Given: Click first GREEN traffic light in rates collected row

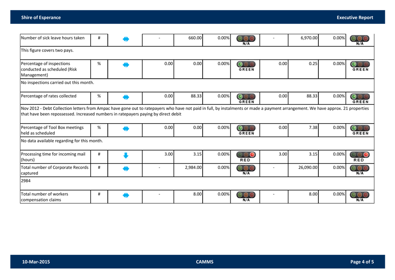Looking at the screenshot, I should pyautogui.click(x=246, y=98).
